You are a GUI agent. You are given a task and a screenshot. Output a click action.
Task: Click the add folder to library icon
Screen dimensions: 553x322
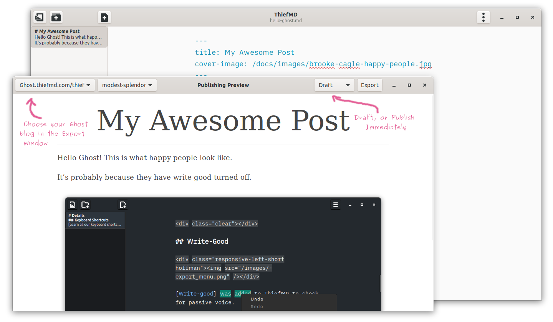pos(56,17)
